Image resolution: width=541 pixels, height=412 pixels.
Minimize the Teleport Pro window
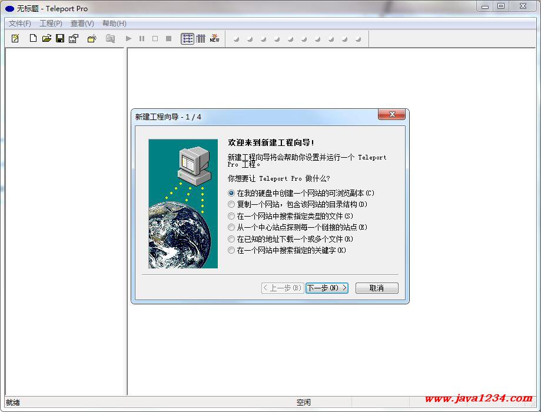pos(485,6)
